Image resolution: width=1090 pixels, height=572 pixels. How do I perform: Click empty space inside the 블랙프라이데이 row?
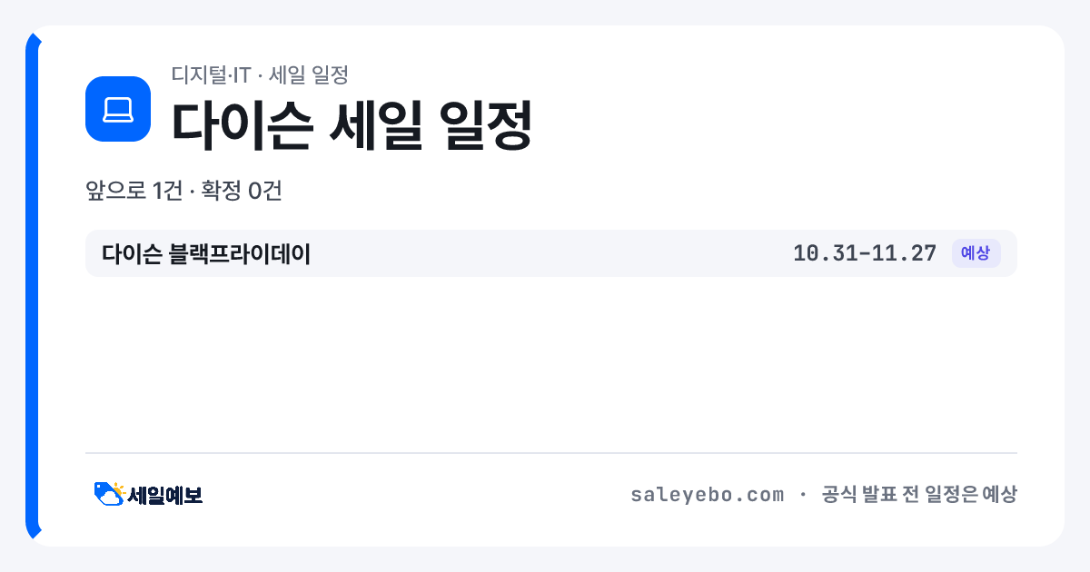point(545,253)
